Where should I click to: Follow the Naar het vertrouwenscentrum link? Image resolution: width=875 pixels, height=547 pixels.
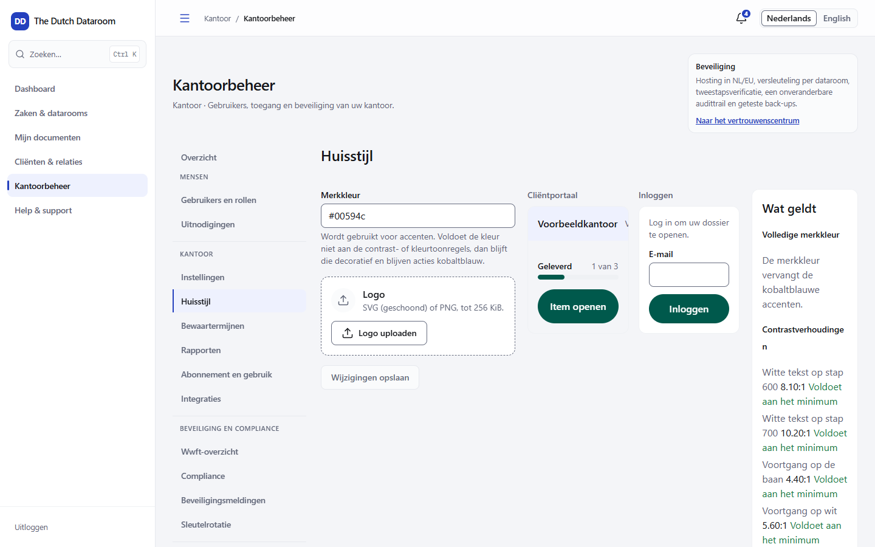tap(747, 120)
